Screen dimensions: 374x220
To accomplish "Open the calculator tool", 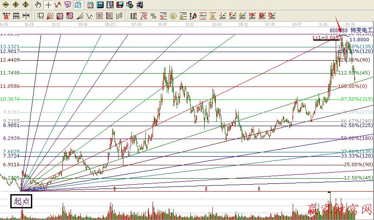I will pyautogui.click(x=100, y=5).
